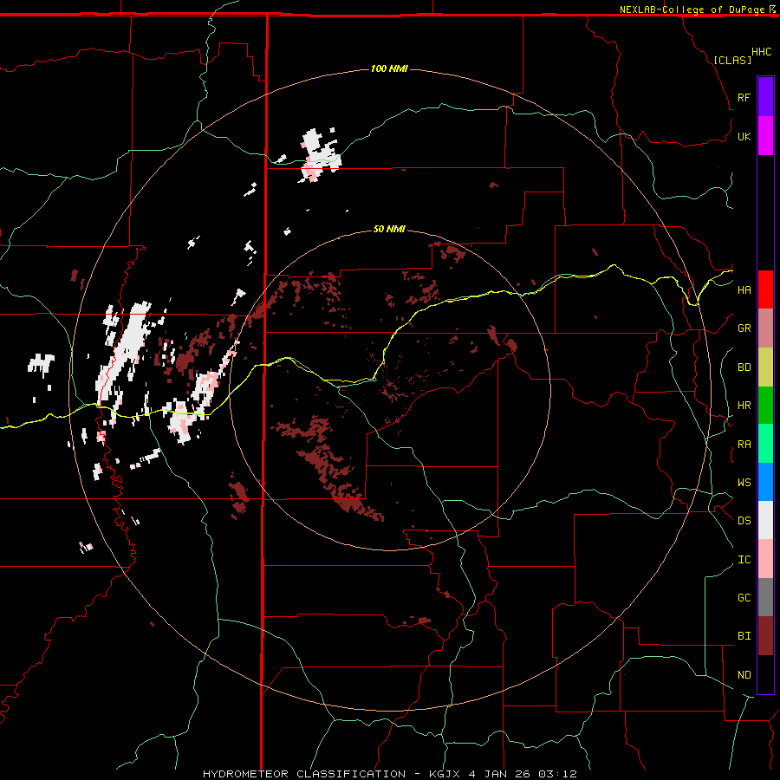The image size is (780, 780).
Task: Click the 'RA' legend label
Action: (x=744, y=445)
